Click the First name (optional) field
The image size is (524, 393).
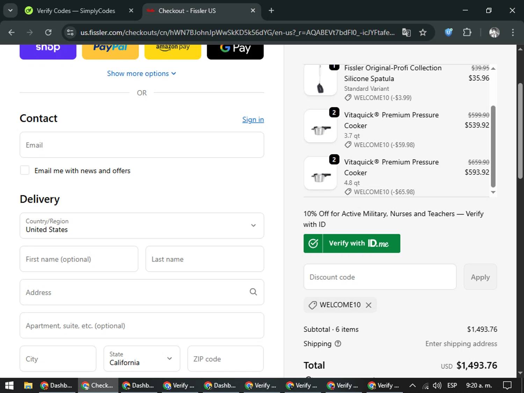(x=79, y=259)
